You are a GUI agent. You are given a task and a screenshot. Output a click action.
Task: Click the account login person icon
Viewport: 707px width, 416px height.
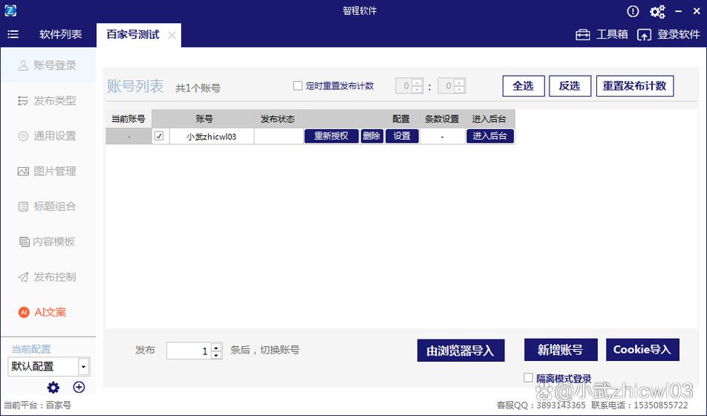[x=23, y=65]
